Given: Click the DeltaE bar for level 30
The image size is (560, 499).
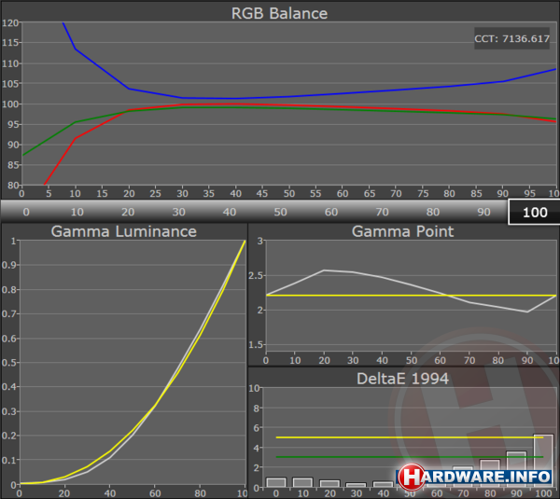Looking at the screenshot, I should pyautogui.click(x=357, y=485).
